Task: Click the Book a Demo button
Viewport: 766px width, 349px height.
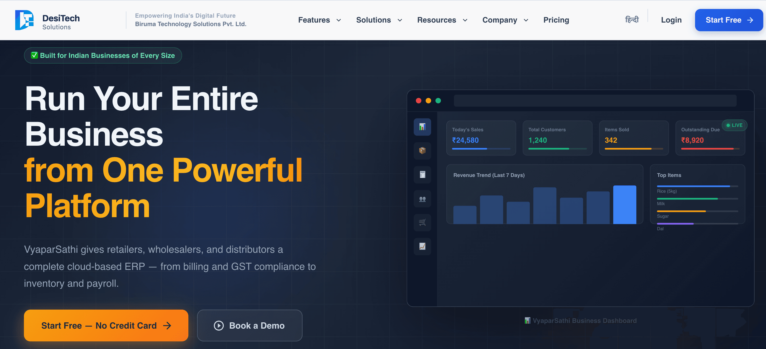Action: (x=250, y=326)
